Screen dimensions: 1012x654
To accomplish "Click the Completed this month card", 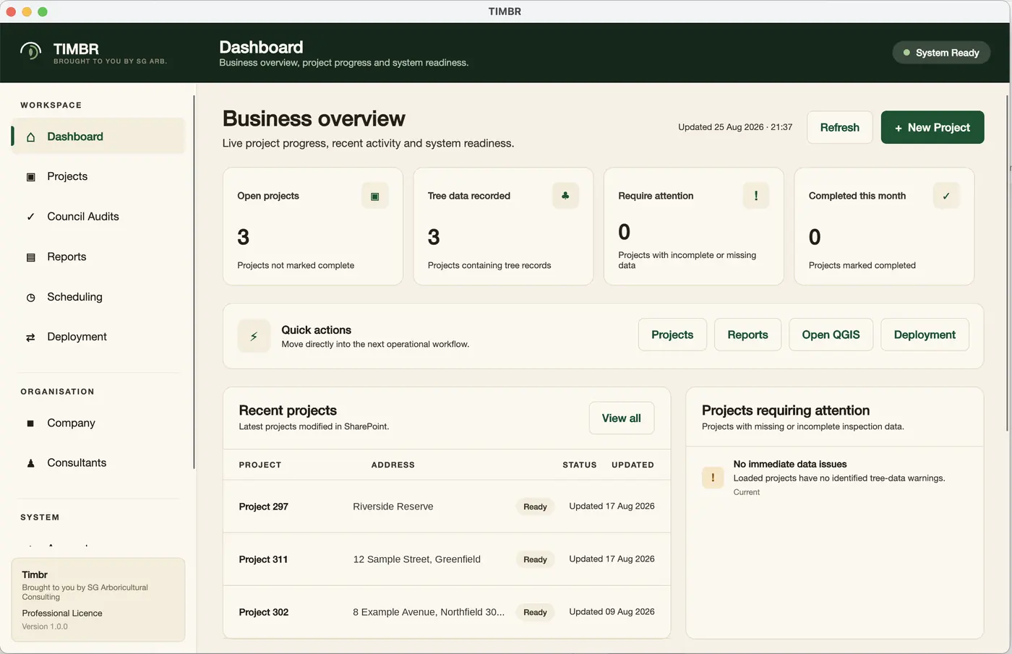I will [x=884, y=226].
